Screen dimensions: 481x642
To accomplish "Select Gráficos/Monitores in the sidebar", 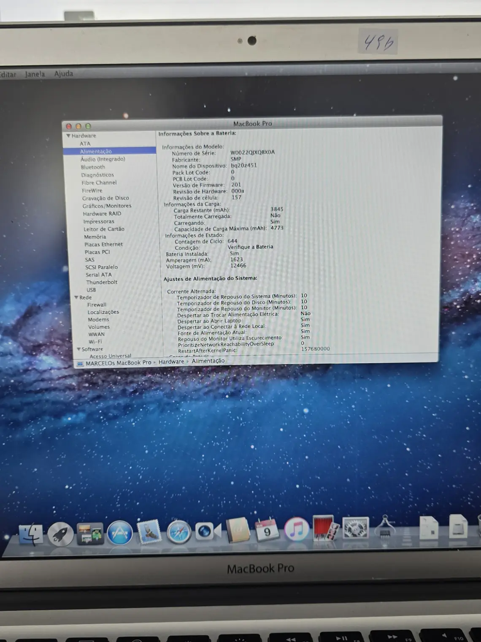I will point(107,206).
